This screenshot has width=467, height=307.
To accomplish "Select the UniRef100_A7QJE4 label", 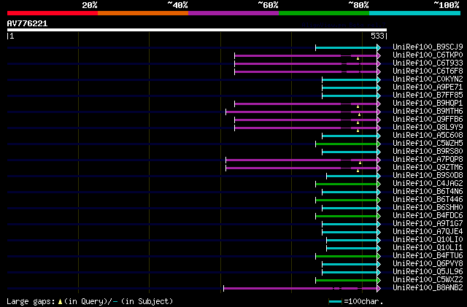I will point(428,232).
